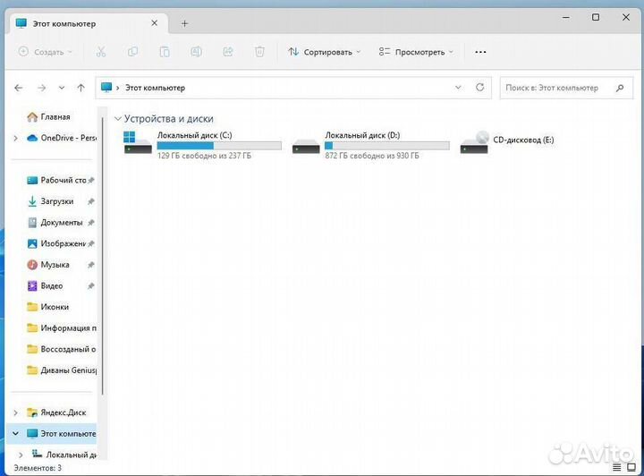Screen dimensions: 644x476
Task: Collapse the Устройства и диски group
Action: click(x=118, y=119)
